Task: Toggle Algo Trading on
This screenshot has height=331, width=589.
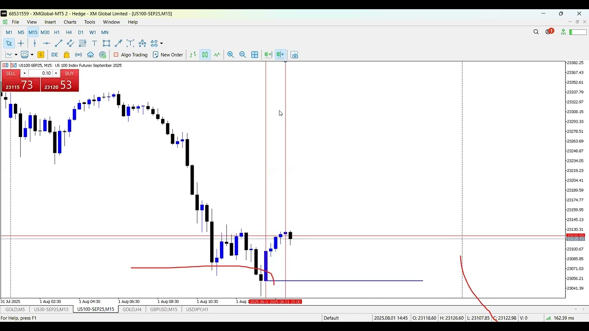Action: 130,55
